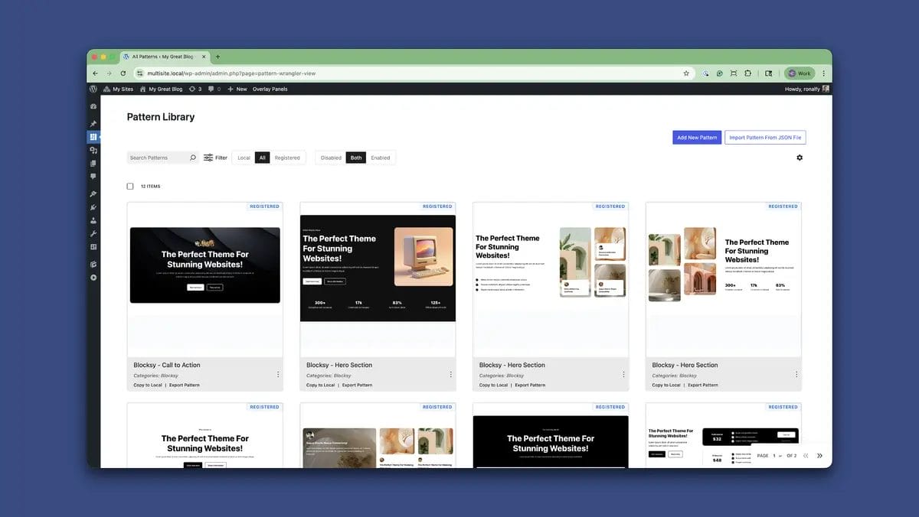The height and width of the screenshot is (517, 919).
Task: Click the Add New Pattern button
Action: (697, 138)
